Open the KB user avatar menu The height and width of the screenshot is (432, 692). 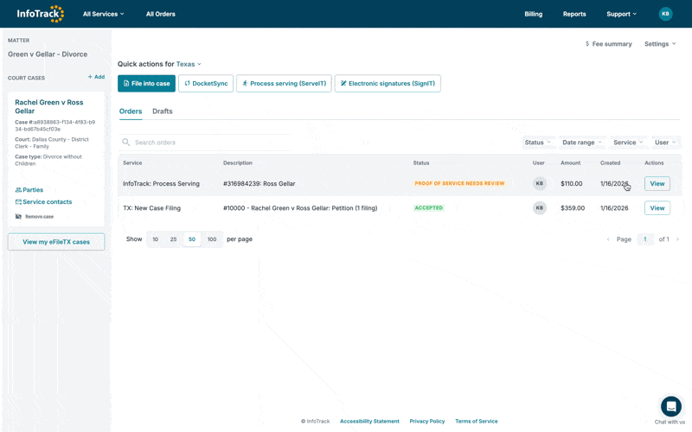(665, 14)
